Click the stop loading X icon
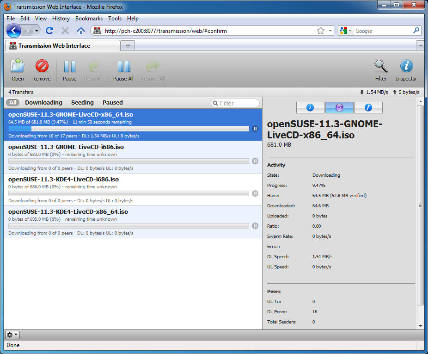The height and width of the screenshot is (354, 428). point(65,31)
